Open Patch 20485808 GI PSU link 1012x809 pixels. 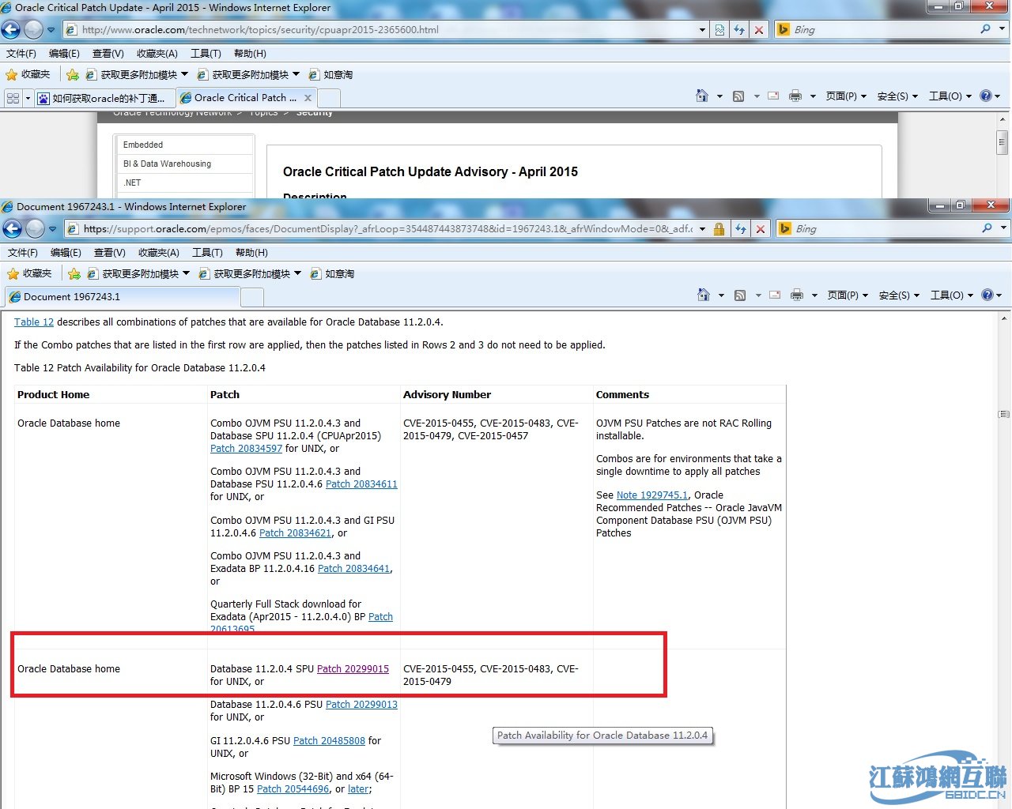[x=329, y=741]
